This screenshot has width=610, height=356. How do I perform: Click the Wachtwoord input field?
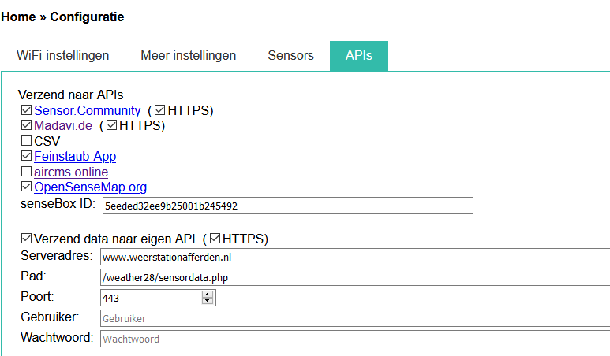click(x=355, y=339)
